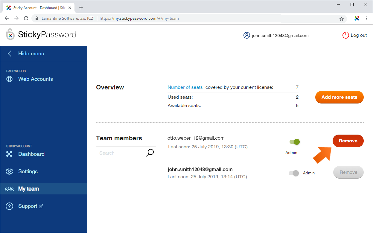Click the Overview heading
The width and height of the screenshot is (373, 233).
[110, 87]
